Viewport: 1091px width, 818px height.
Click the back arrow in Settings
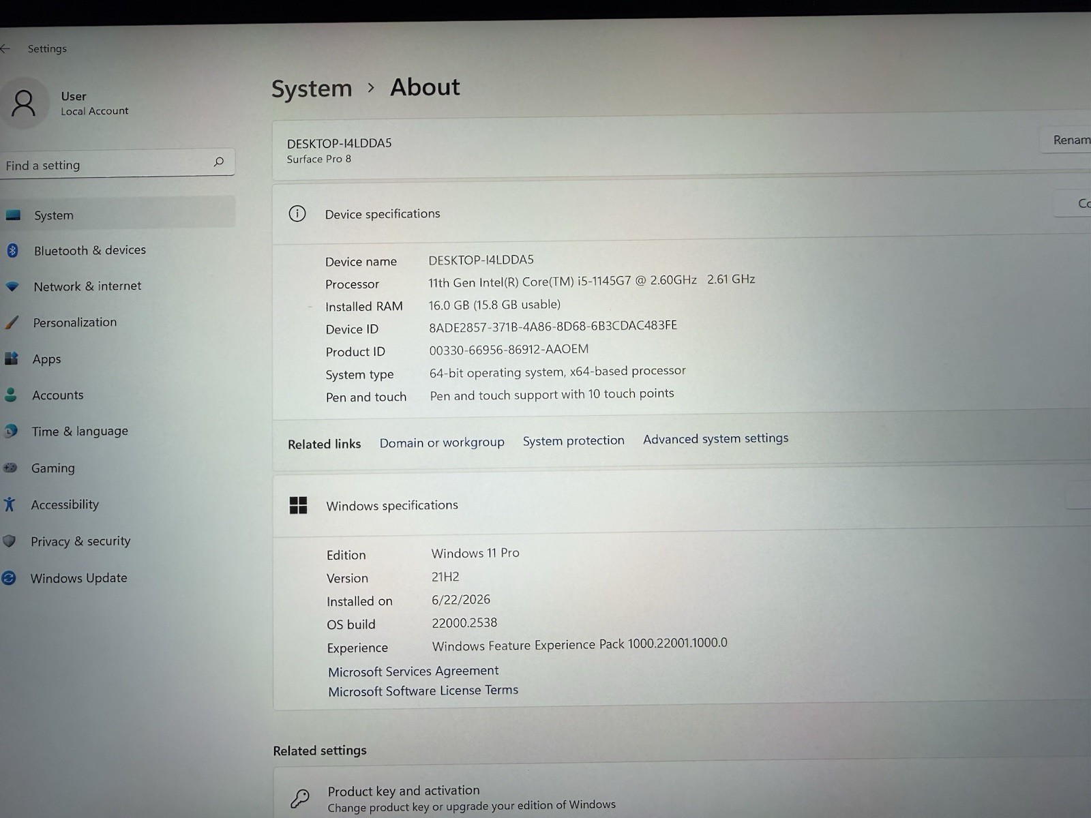tap(5, 48)
